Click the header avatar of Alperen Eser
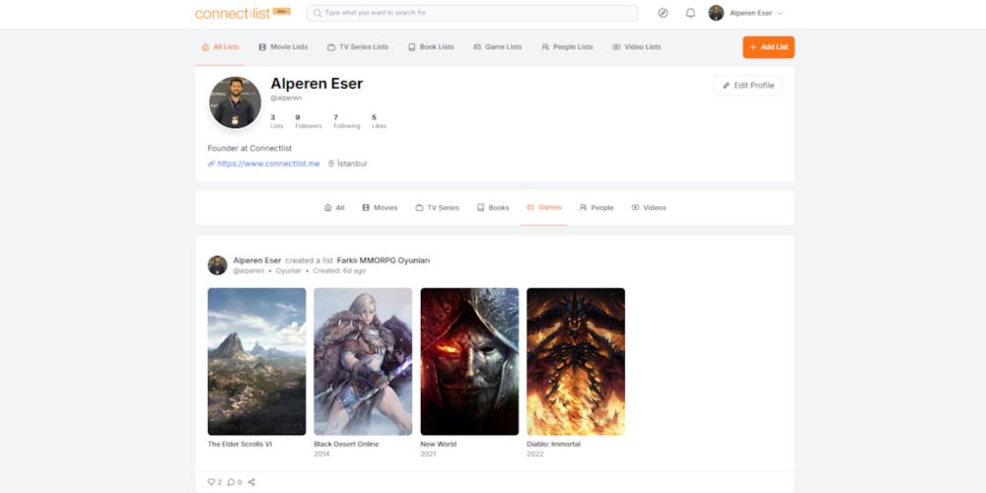 [x=716, y=13]
